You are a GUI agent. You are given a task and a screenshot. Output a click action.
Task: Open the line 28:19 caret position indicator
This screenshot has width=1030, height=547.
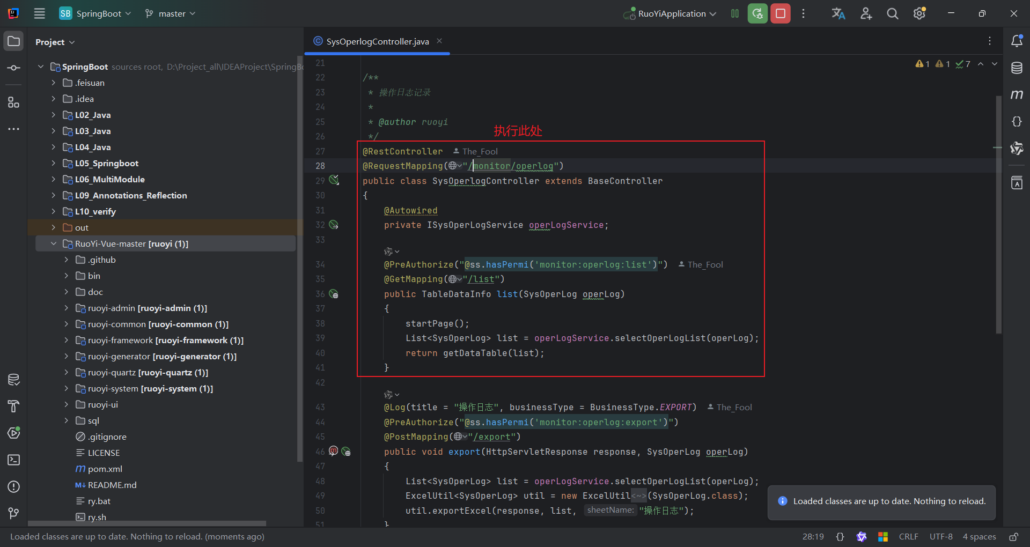click(813, 537)
